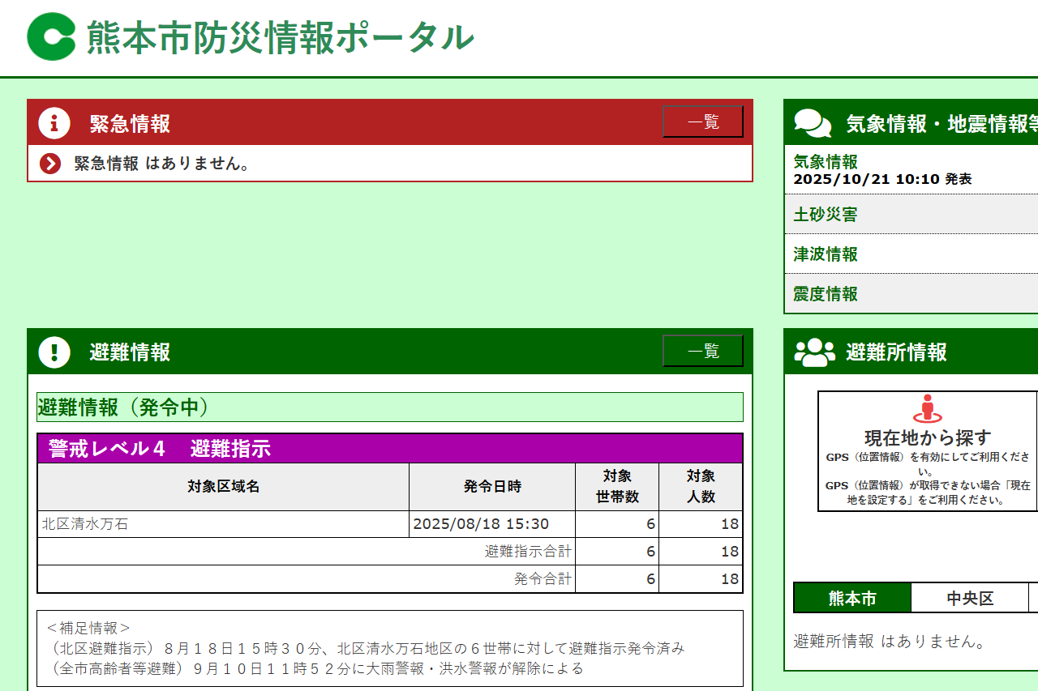Click the info icon beside 緊急情報

54,123
